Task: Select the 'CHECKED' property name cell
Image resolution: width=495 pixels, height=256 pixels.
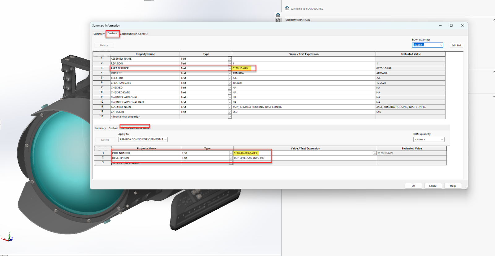Action: tap(145, 87)
